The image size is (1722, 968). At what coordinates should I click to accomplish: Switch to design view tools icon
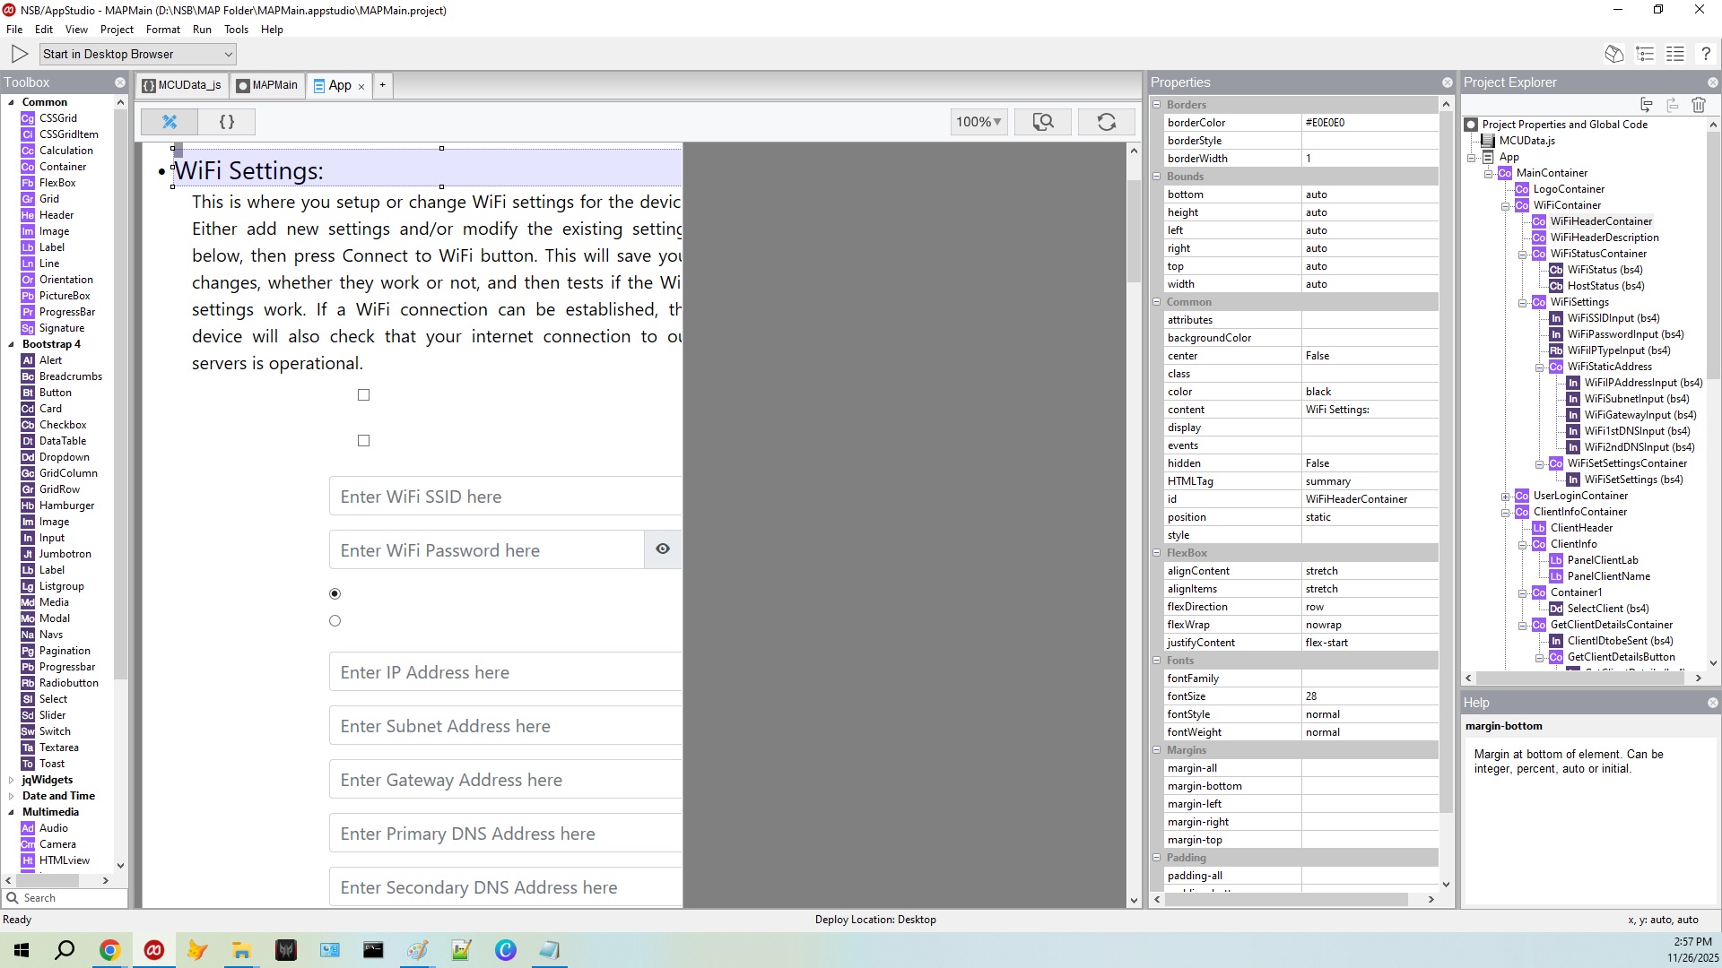[170, 122]
